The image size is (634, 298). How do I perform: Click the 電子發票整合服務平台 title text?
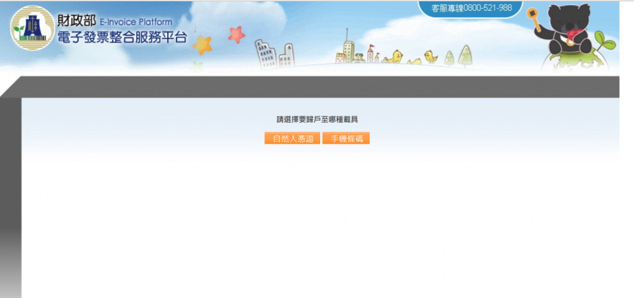coord(122,37)
